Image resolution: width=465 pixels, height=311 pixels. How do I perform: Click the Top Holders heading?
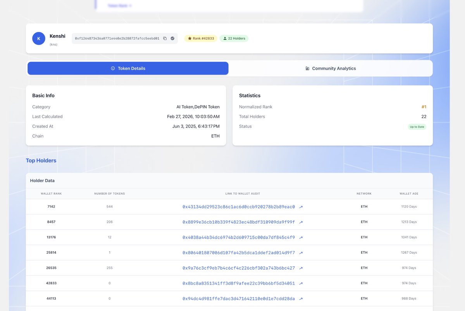pyautogui.click(x=41, y=161)
